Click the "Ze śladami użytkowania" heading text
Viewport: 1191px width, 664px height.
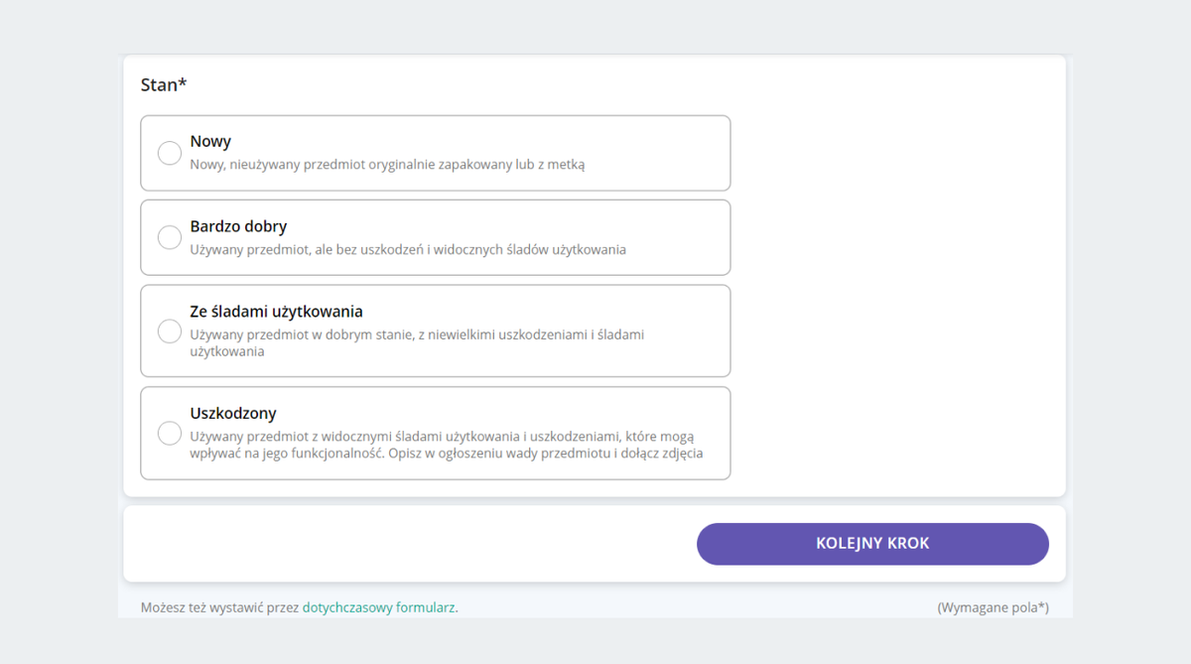[276, 311]
